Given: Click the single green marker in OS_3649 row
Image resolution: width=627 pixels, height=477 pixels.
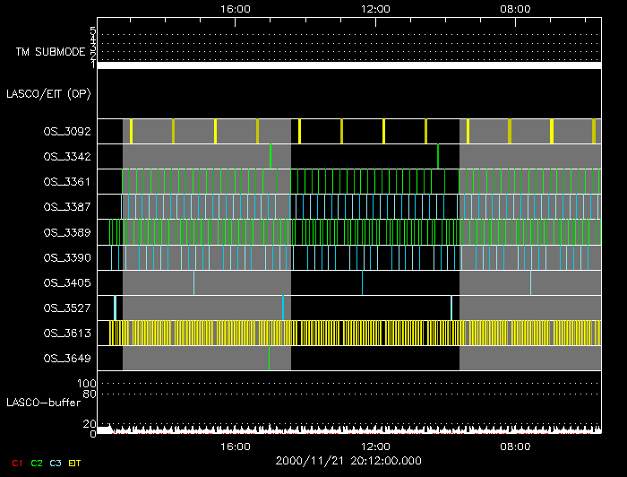Looking at the screenshot, I should (x=269, y=358).
